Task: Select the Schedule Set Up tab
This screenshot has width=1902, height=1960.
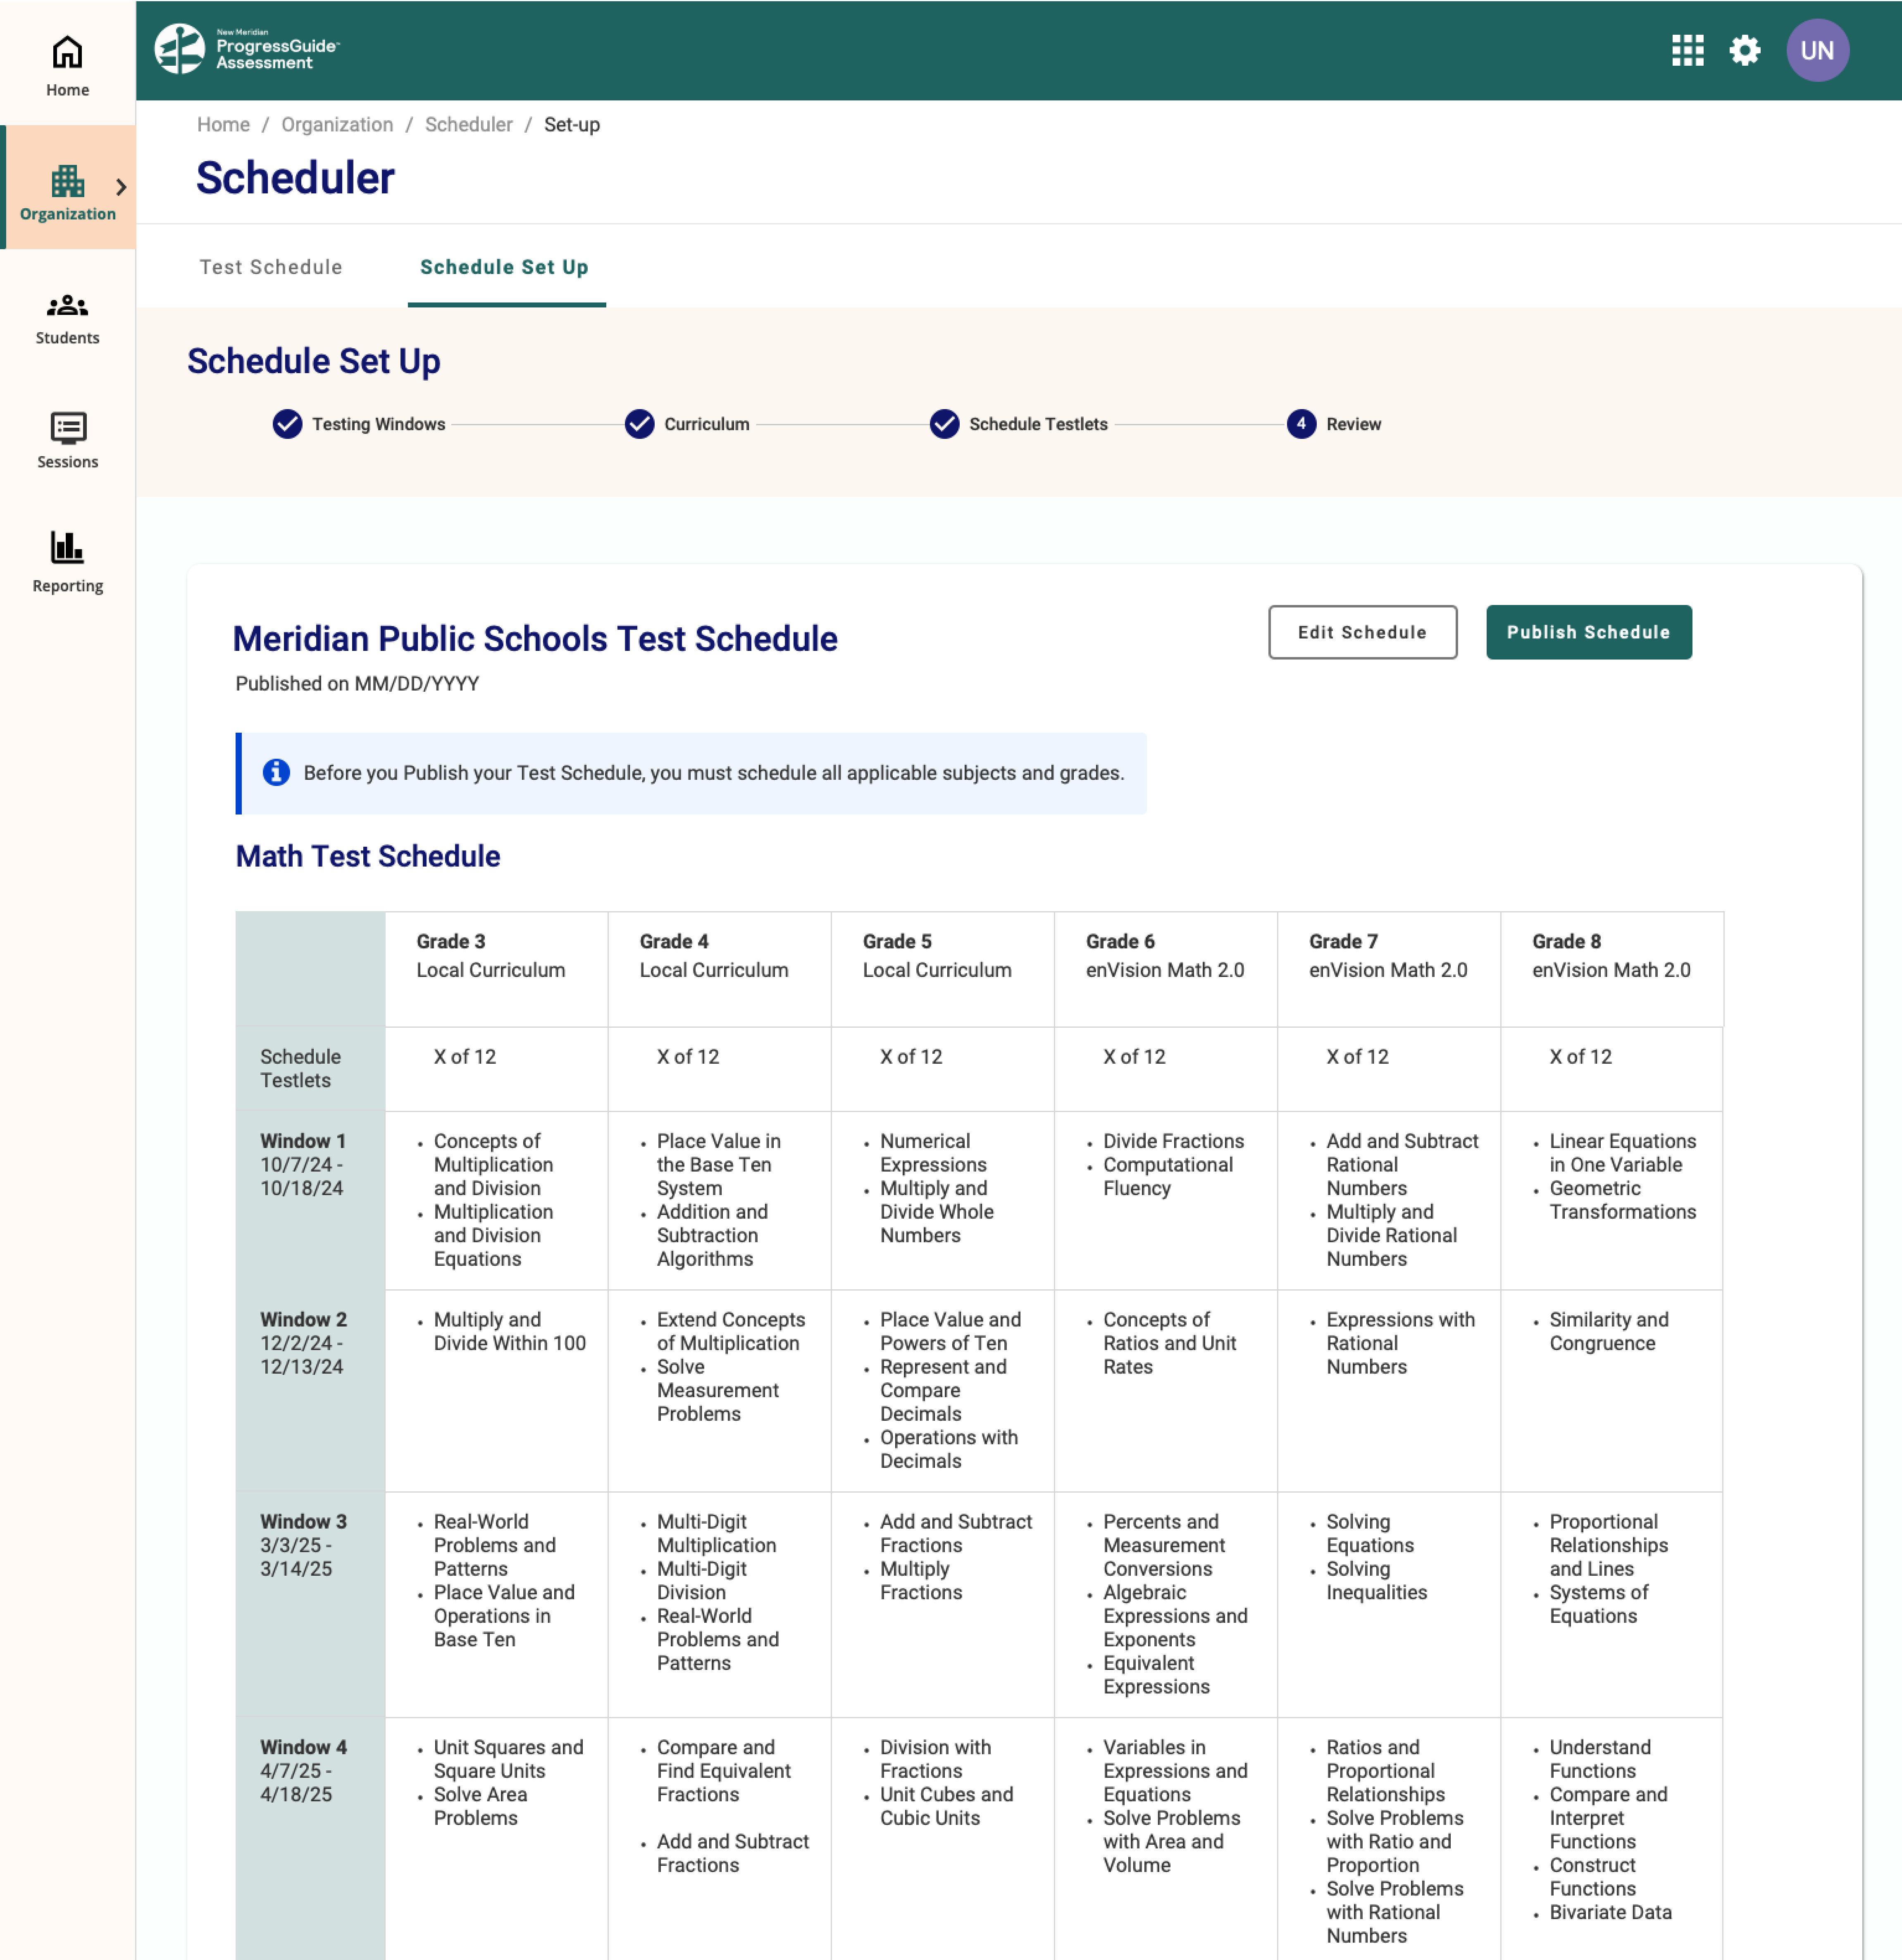Action: pos(504,267)
